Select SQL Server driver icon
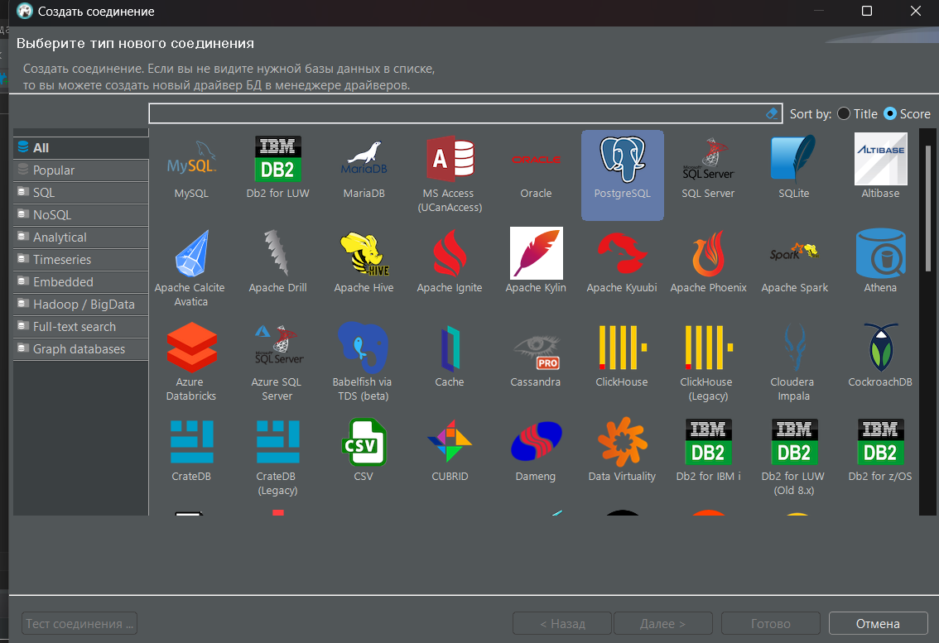 709,159
